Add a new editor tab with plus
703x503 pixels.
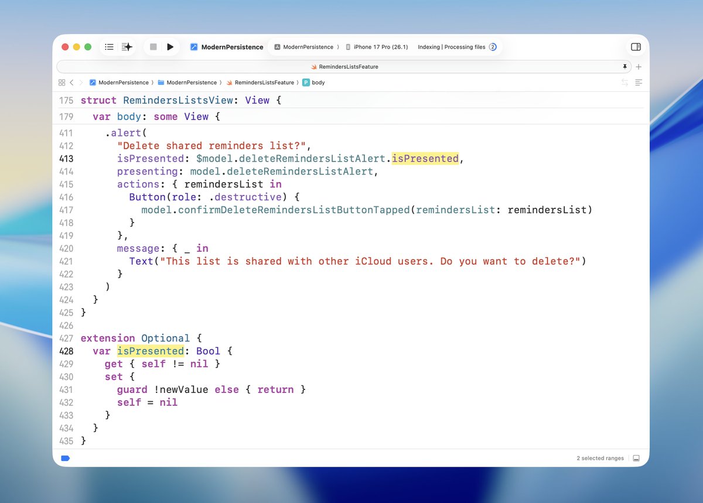[639, 67]
